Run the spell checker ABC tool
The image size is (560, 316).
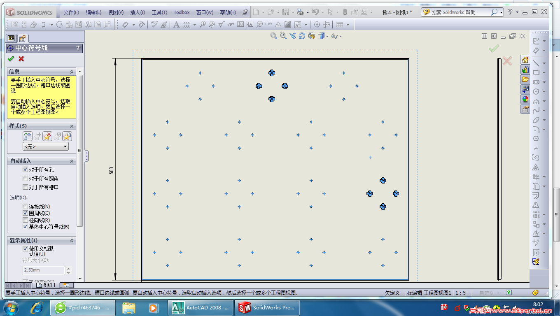pyautogui.click(x=154, y=25)
